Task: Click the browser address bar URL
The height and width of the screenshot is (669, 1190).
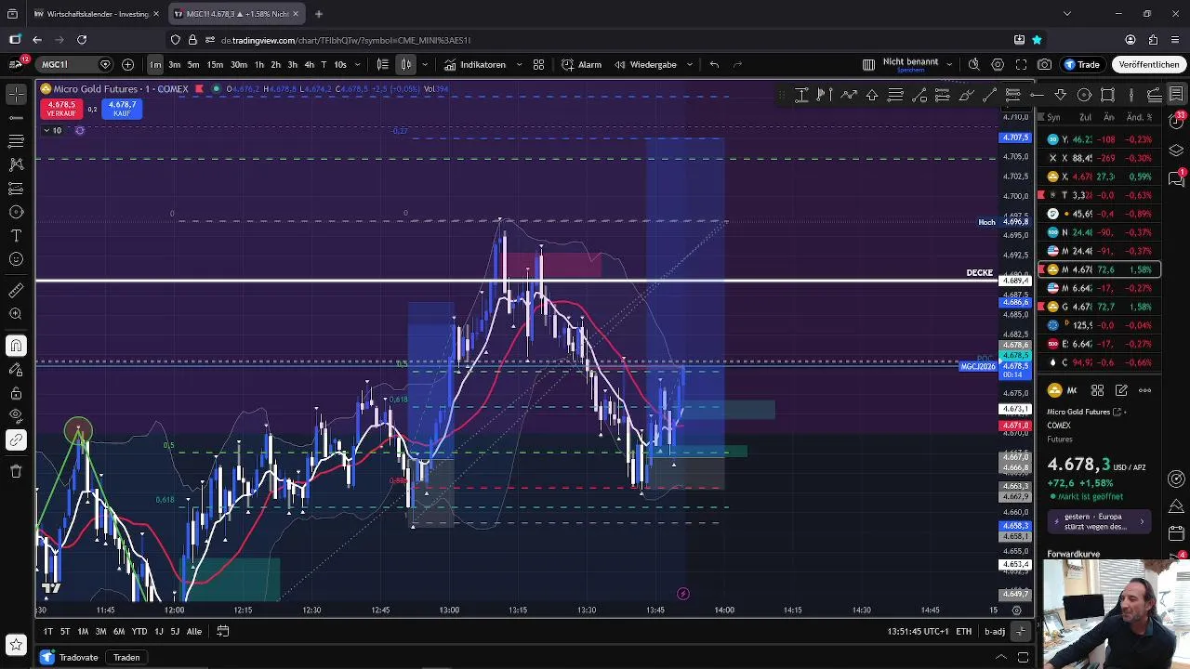Action: [345, 40]
